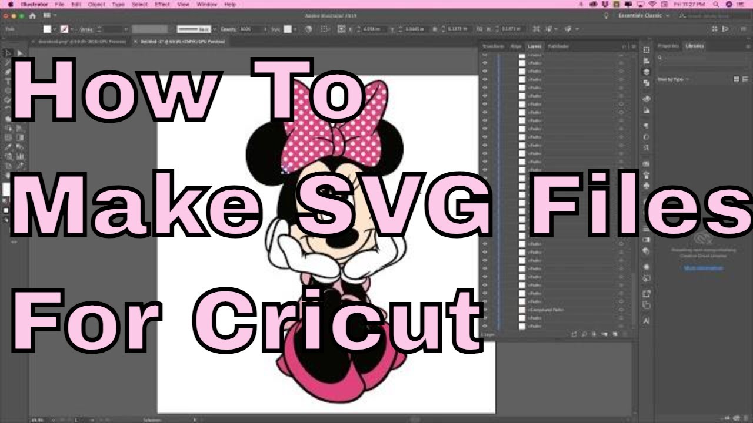Open the Window menu
The height and width of the screenshot is (423, 753).
pyautogui.click(x=206, y=4)
